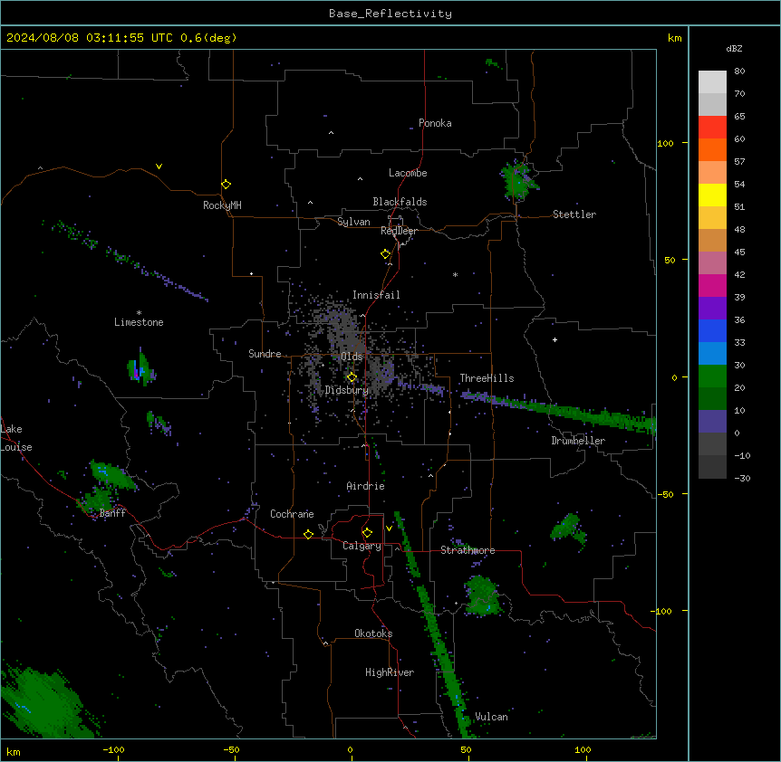Click the yellow station marker near RockyMH
This screenshot has height=762, width=781.
click(226, 185)
